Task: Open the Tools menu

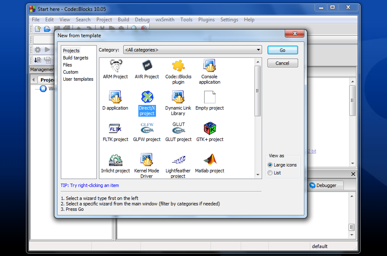Action: pyautogui.click(x=186, y=19)
